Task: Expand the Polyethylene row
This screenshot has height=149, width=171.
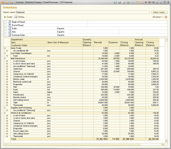Action: [x=7, y=95]
